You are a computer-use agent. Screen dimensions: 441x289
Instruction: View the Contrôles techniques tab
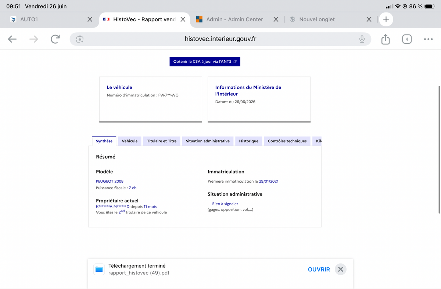(287, 141)
